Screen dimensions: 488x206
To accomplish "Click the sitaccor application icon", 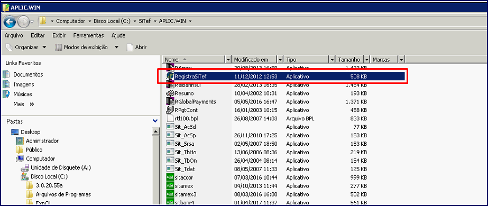I will click(170, 177).
